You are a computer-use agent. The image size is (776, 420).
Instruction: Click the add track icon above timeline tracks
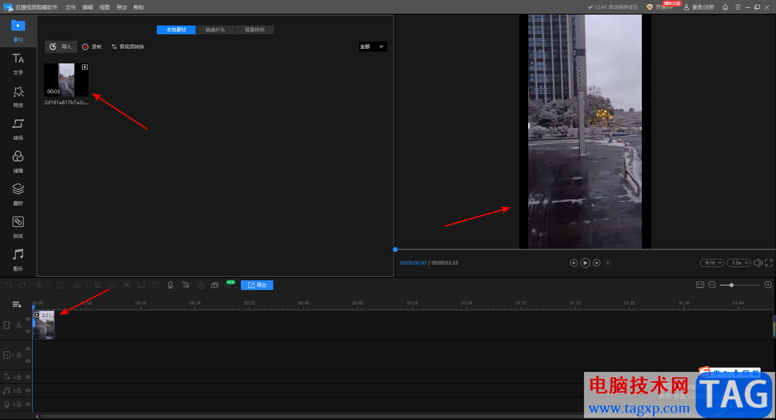pyautogui.click(x=17, y=304)
